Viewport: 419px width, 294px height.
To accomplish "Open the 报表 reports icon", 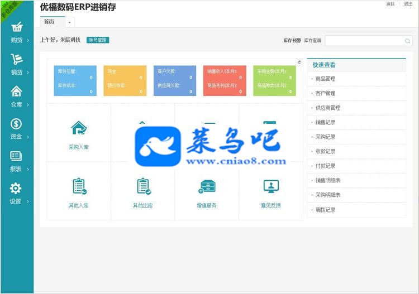I will point(16,156).
